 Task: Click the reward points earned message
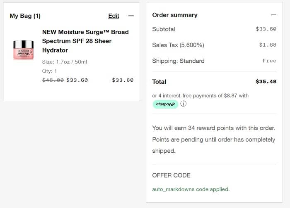coord(213,139)
